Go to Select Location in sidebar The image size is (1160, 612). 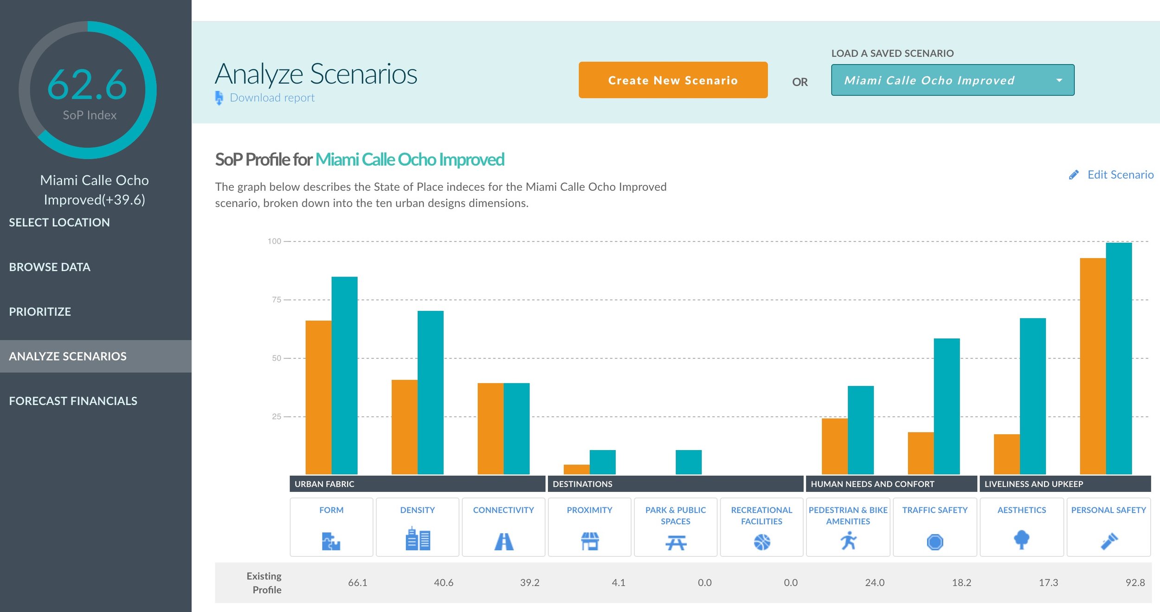click(59, 222)
